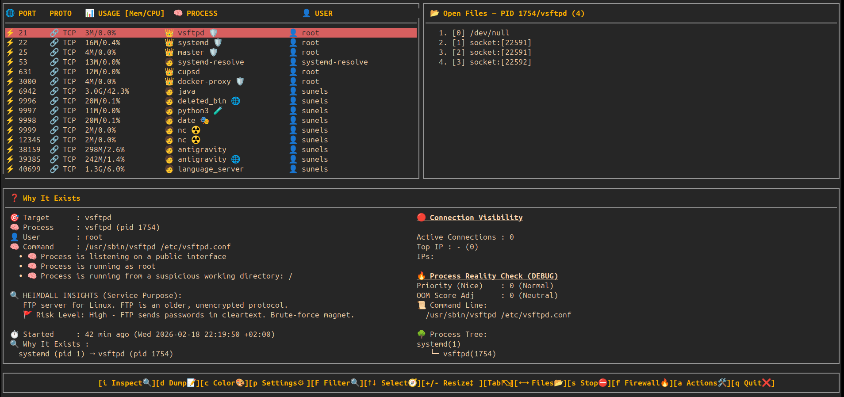Viewport: 844px width, 397px height.
Task: Open the Filter option in footer
Action: click(336, 383)
